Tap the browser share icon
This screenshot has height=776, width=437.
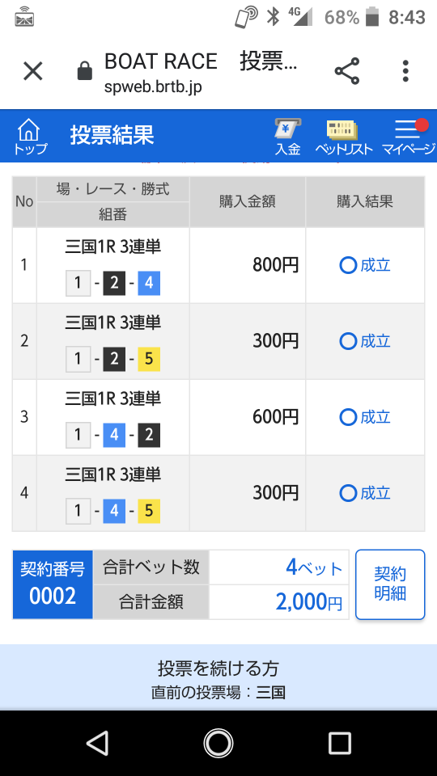tap(347, 71)
